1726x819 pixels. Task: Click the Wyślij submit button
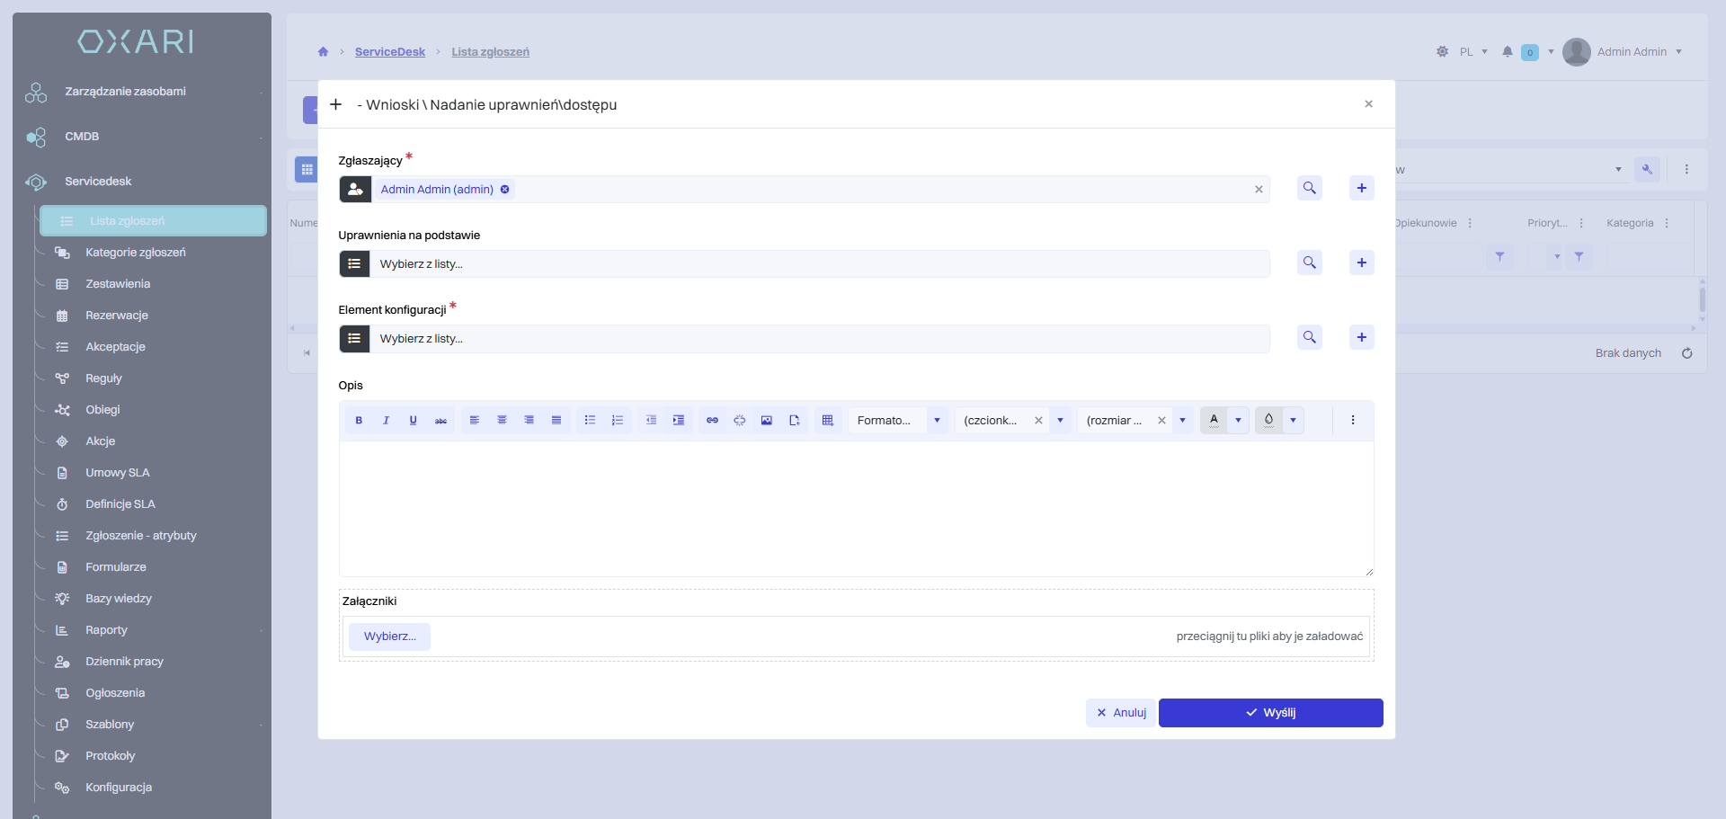pos(1270,713)
